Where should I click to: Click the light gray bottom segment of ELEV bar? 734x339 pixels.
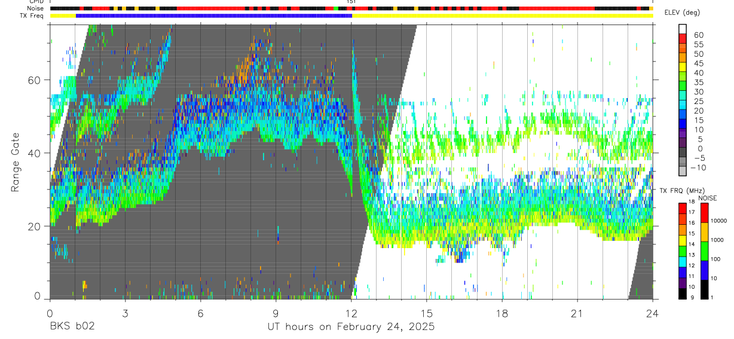[x=683, y=172]
